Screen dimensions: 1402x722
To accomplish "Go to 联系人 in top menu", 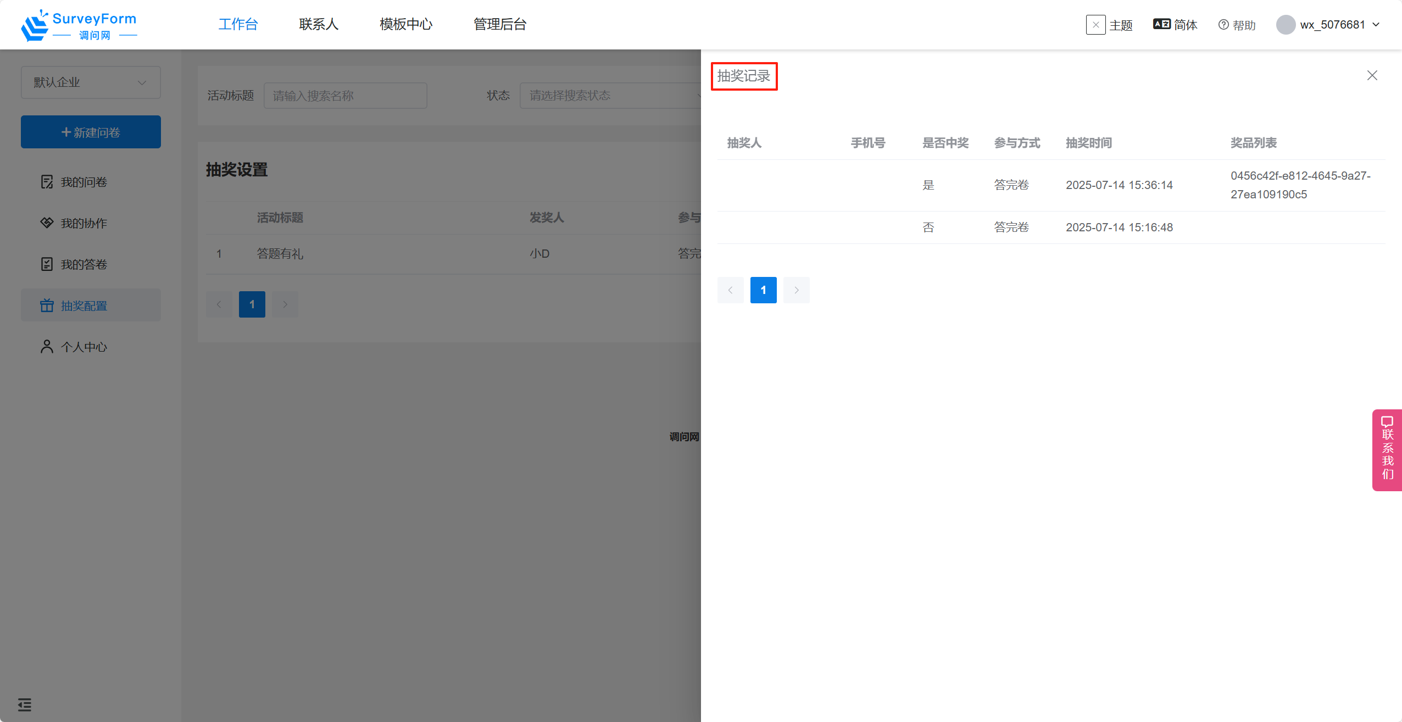I will click(x=319, y=24).
